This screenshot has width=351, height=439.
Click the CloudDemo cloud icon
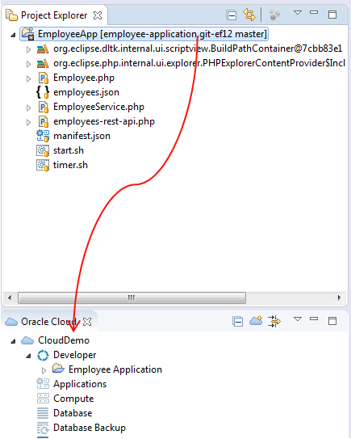tap(27, 340)
